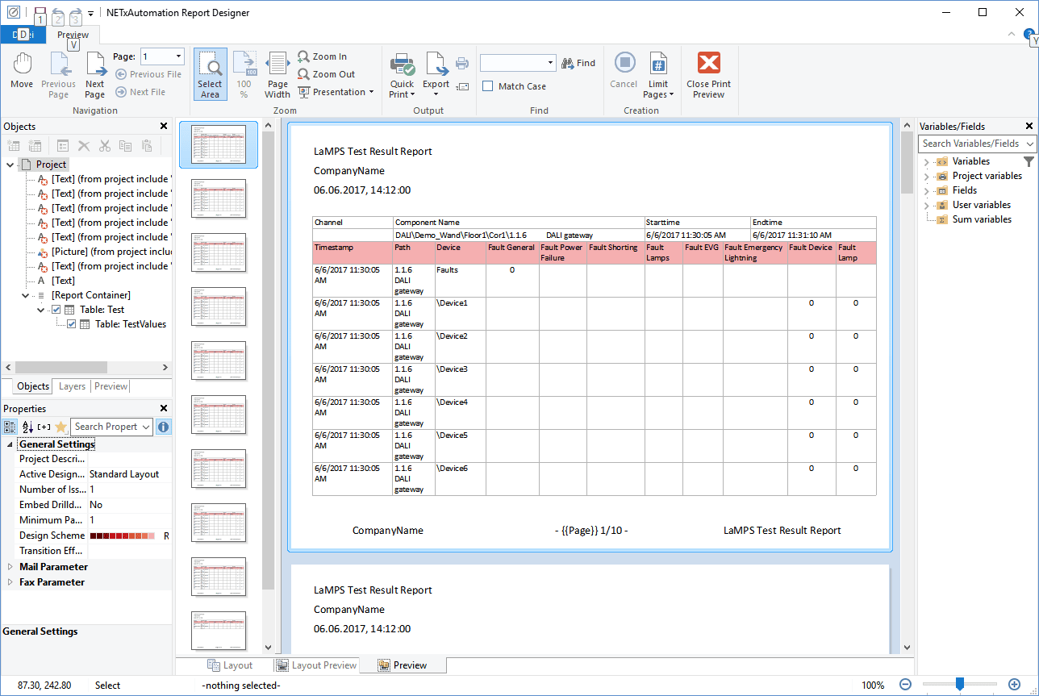Click the send-by-mail icon in Output
The image size is (1039, 696).
pos(462,86)
